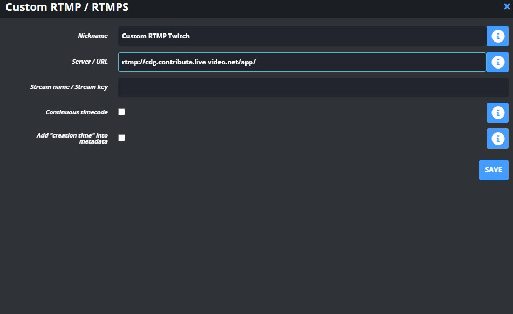This screenshot has height=314, width=513.
Task: Click the Nickname label
Action: (x=93, y=36)
